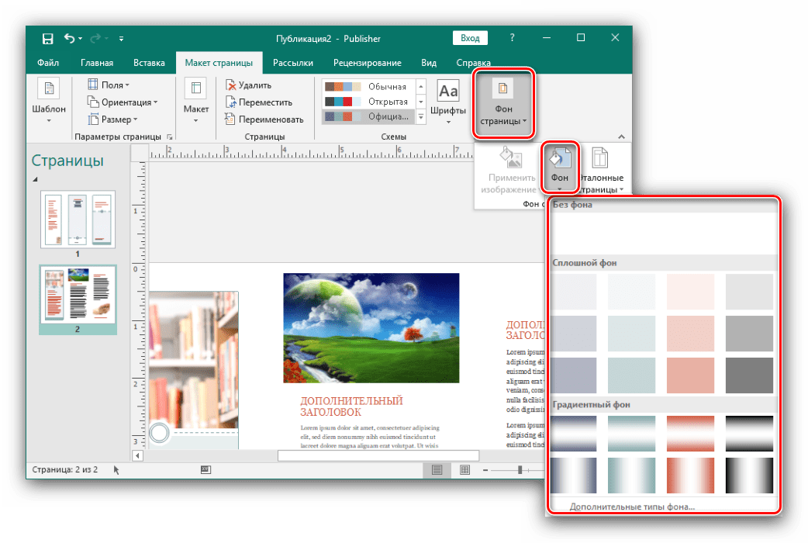Choose the dark gray solid background swatch
The width and height of the screenshot is (808, 543).
click(749, 375)
